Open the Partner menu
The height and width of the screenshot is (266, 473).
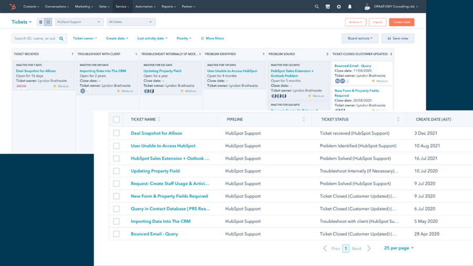click(189, 6)
